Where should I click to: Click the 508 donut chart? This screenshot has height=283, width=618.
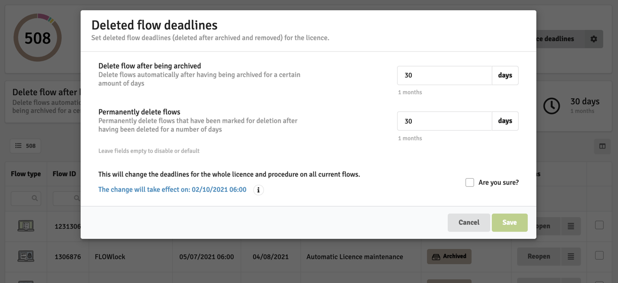click(37, 38)
